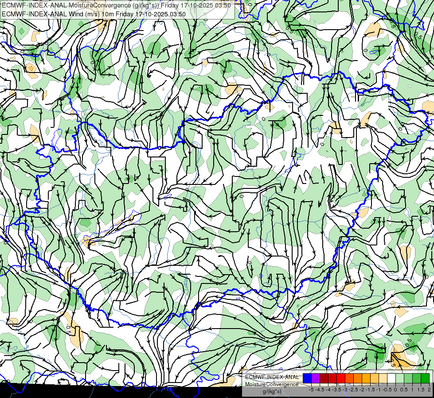The height and width of the screenshot is (398, 434).
Task: Click the g/(kg*s) unit label in legend
Action: [x=271, y=391]
